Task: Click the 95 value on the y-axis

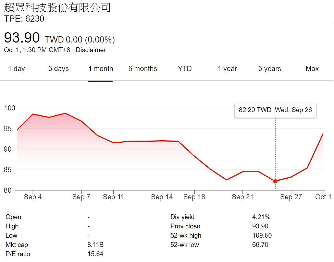Action: click(8, 129)
